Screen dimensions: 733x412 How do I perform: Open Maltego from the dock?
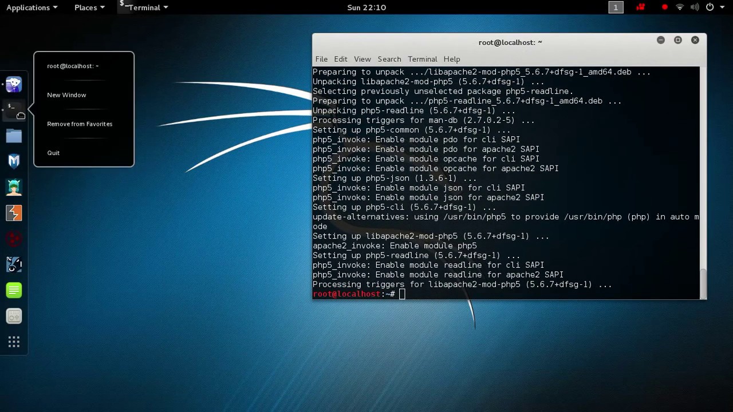coord(14,239)
